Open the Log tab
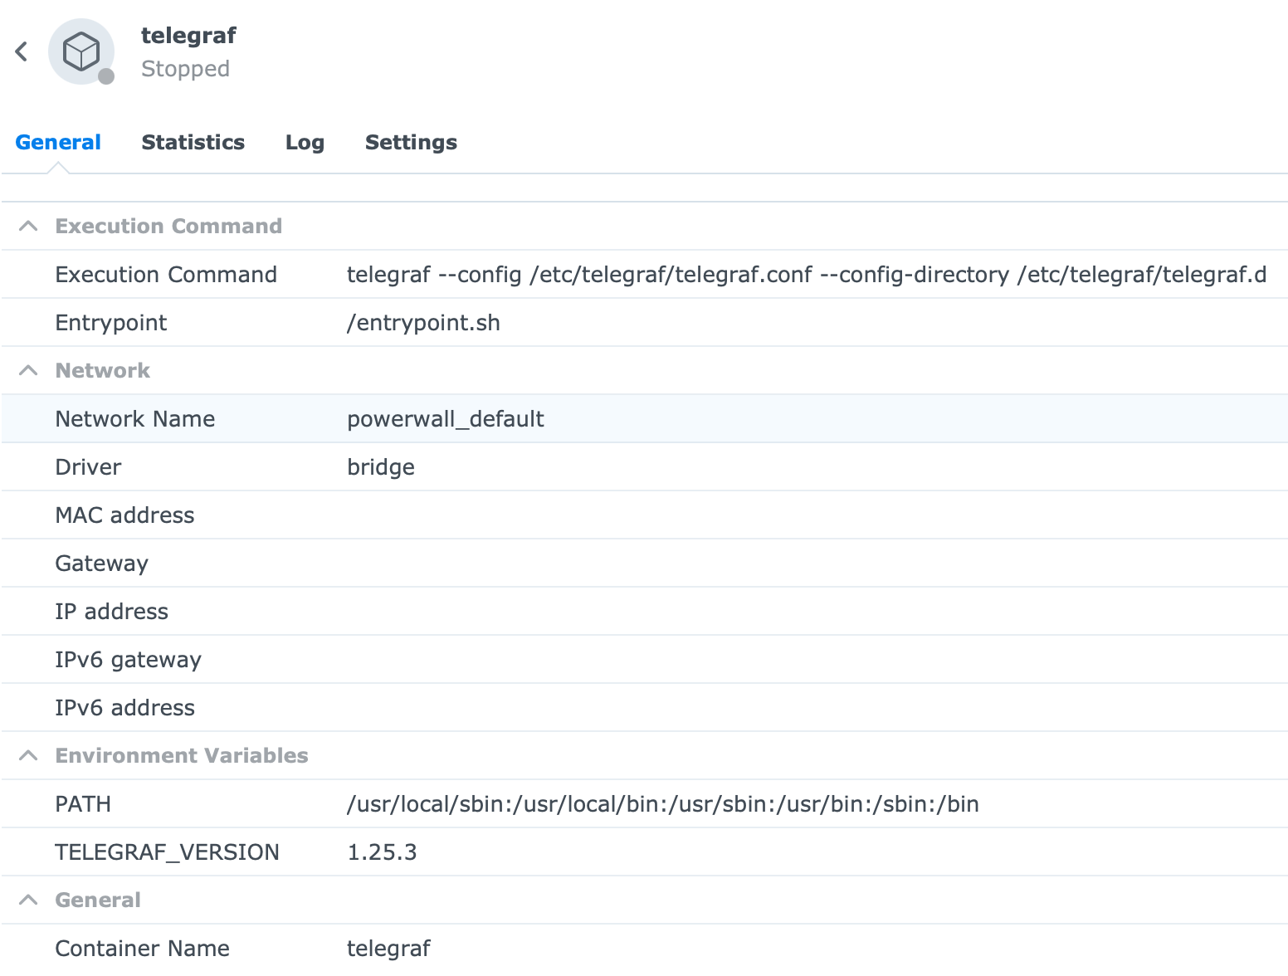This screenshot has width=1288, height=976. pos(305,142)
